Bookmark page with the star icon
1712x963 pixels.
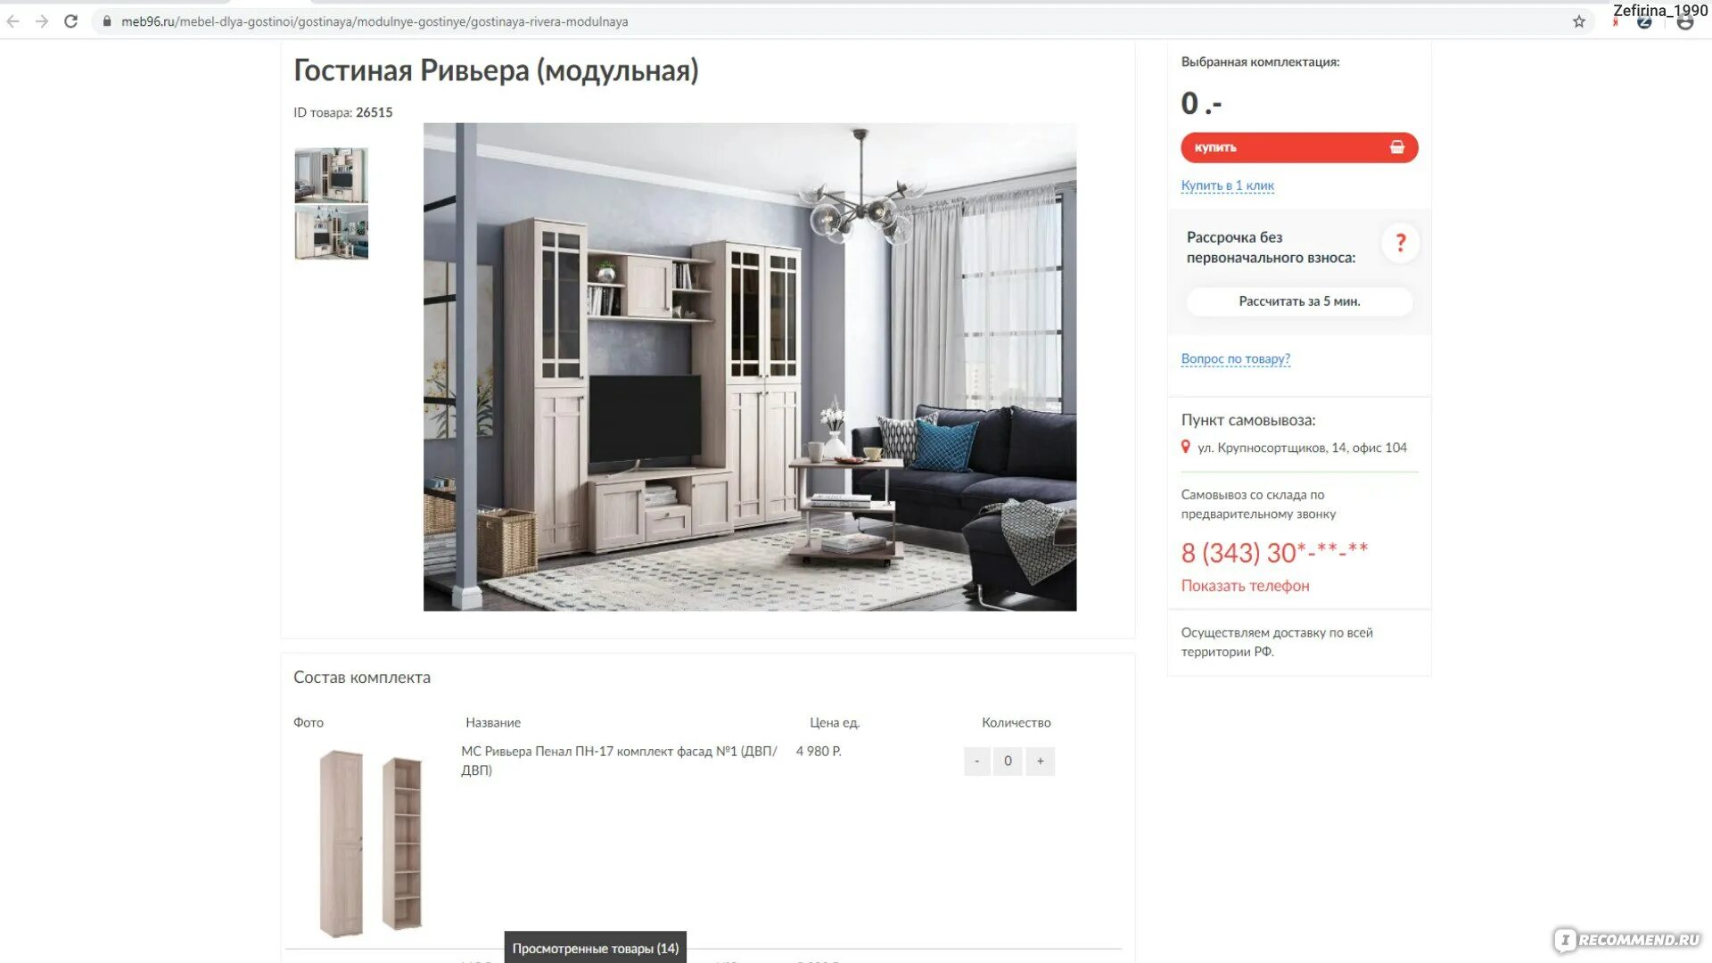[1579, 21]
